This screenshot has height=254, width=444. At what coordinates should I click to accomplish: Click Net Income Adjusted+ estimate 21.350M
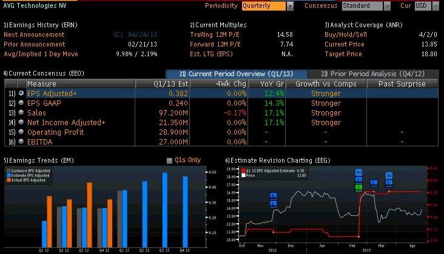[173, 123]
